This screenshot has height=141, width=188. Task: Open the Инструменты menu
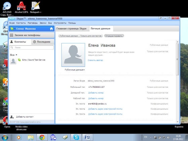(60, 23)
